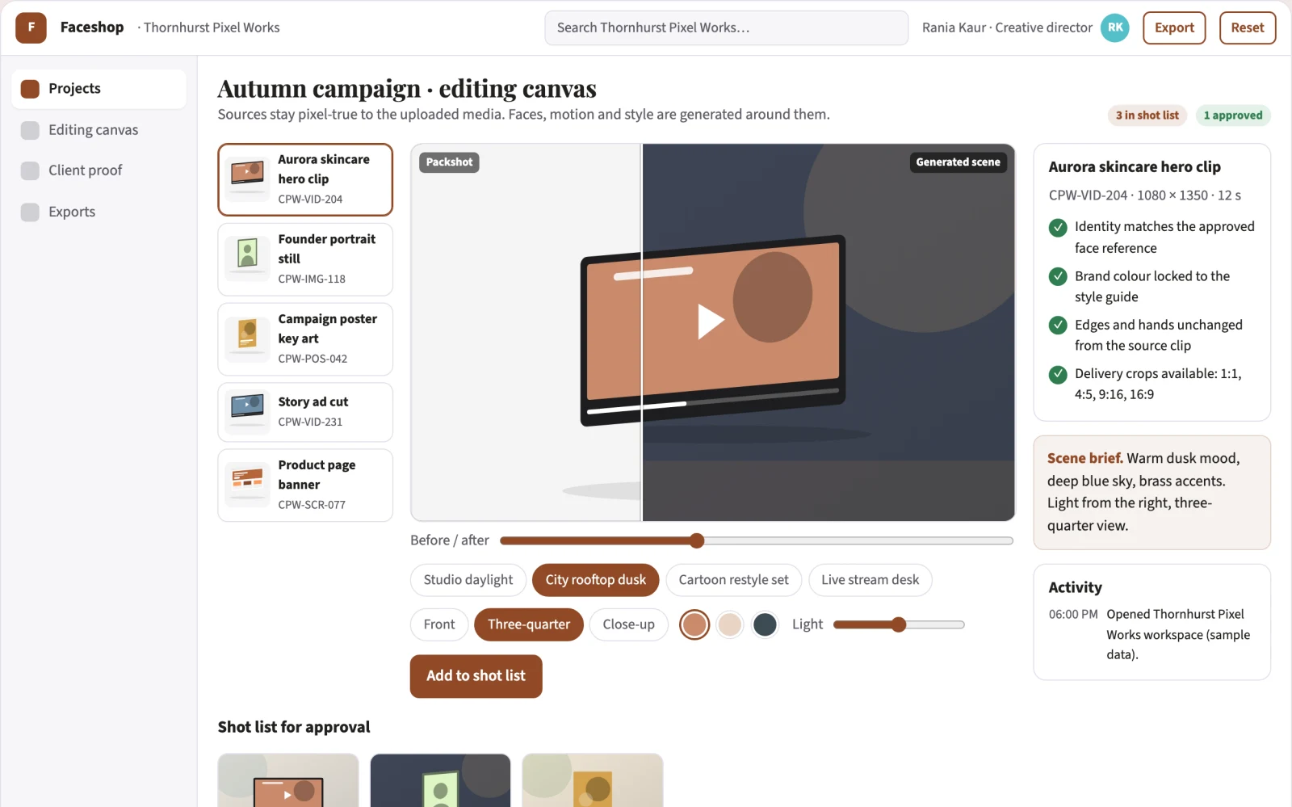
Task: Open the dark portrait shot thumbnail
Action: (440, 780)
